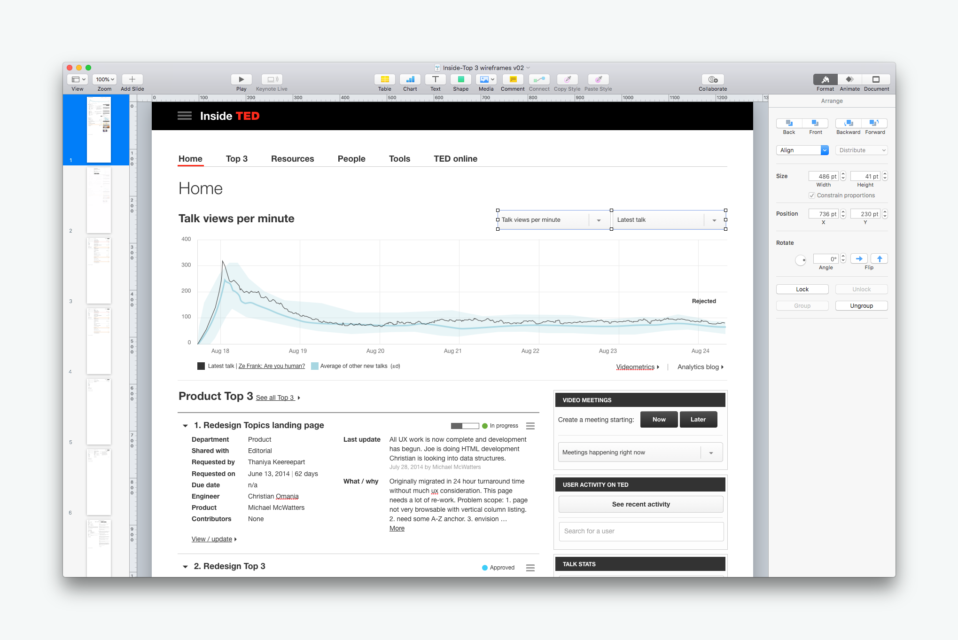Open the Analytics blog link

pos(701,367)
